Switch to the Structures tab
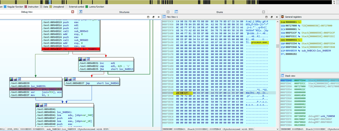The image size is (339, 131). tap(124, 12)
